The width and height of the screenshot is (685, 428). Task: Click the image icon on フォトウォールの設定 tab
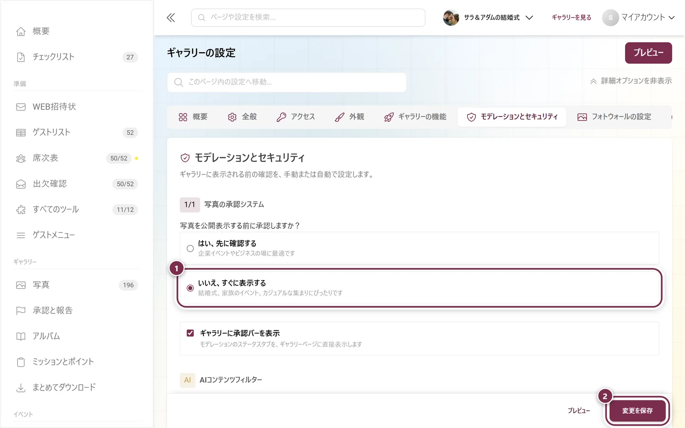click(582, 117)
